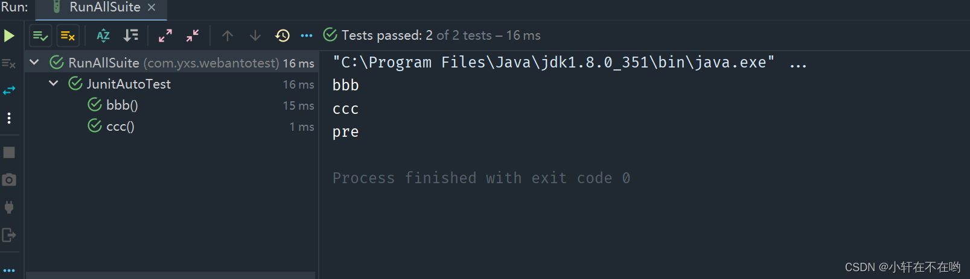Screen dimensions: 970x279
Task: Rerun the tests with the green play icon
Action: coord(9,36)
